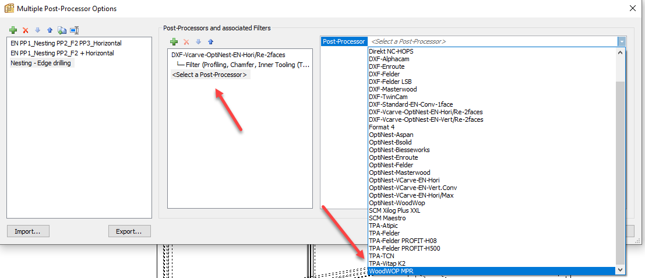645x278 pixels.
Task: Click the dropdown list scrollbar thumb
Action: coord(621,173)
